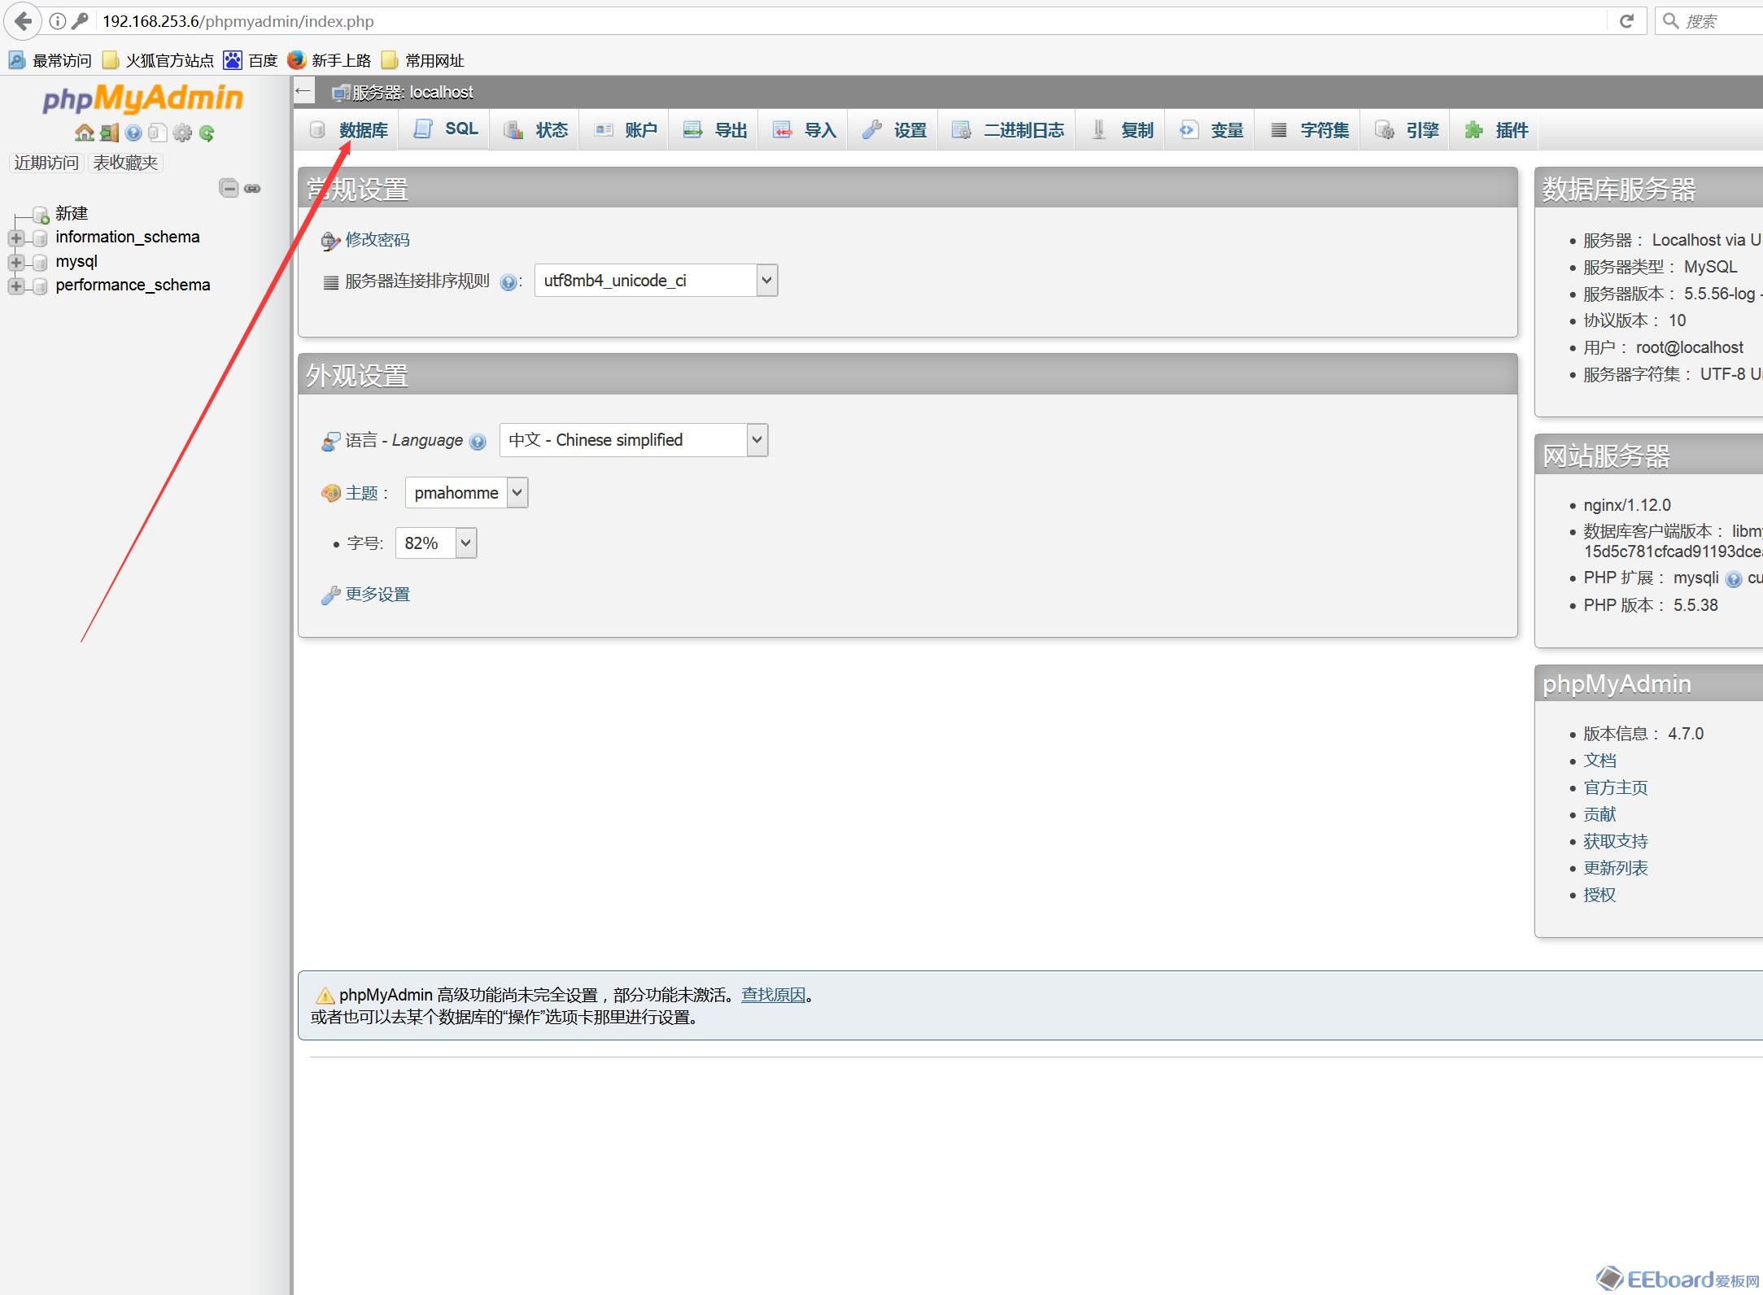
Task: Open the 变量 tab
Action: click(x=1211, y=130)
